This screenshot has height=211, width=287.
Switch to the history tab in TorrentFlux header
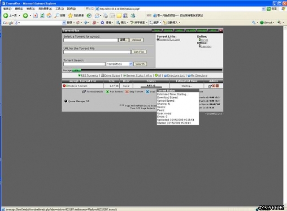[179, 30]
